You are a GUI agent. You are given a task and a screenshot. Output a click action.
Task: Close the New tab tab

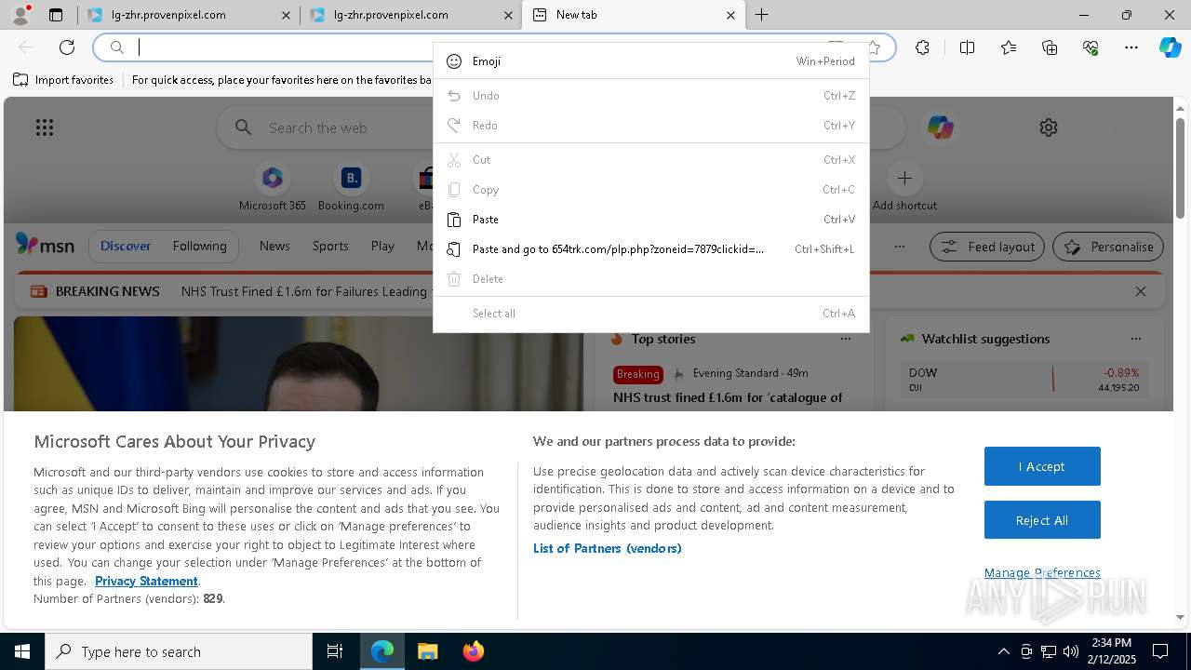pos(730,15)
